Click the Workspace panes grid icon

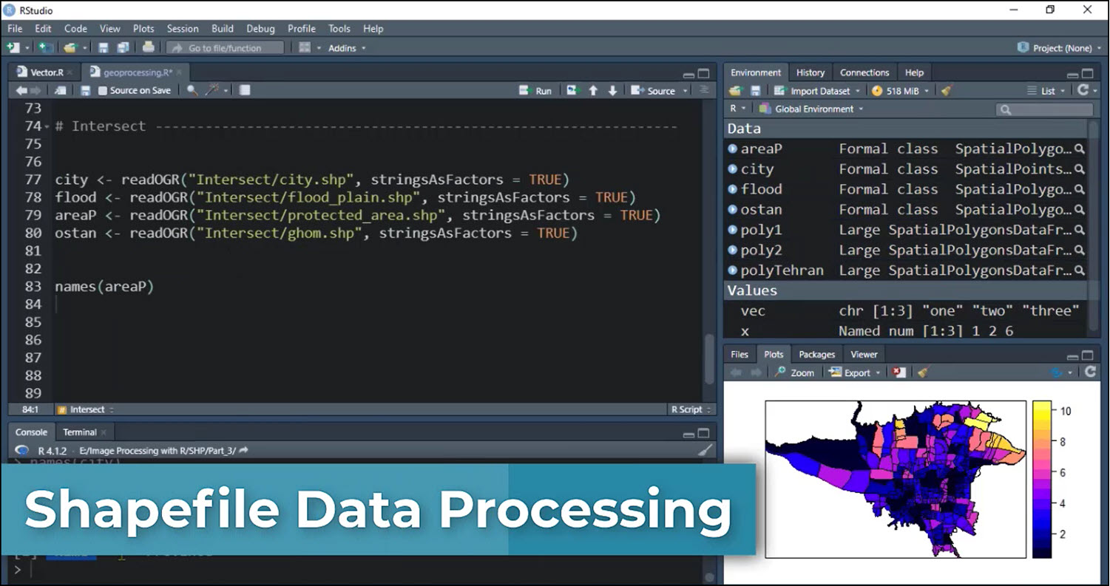[x=304, y=47]
